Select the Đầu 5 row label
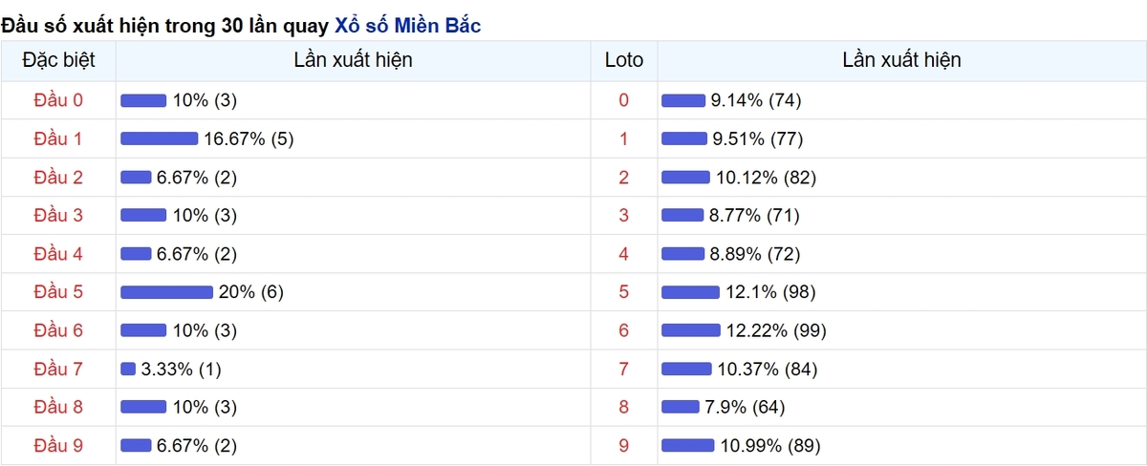The image size is (1147, 466). click(58, 291)
